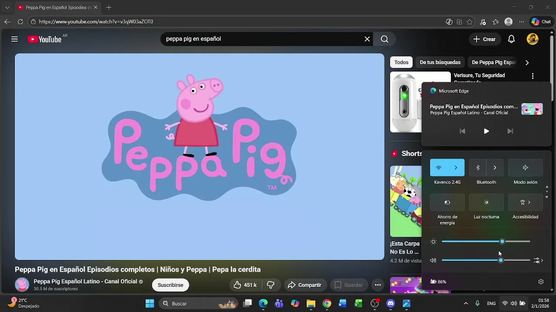Skip to previous track in media flyout

point(462,131)
